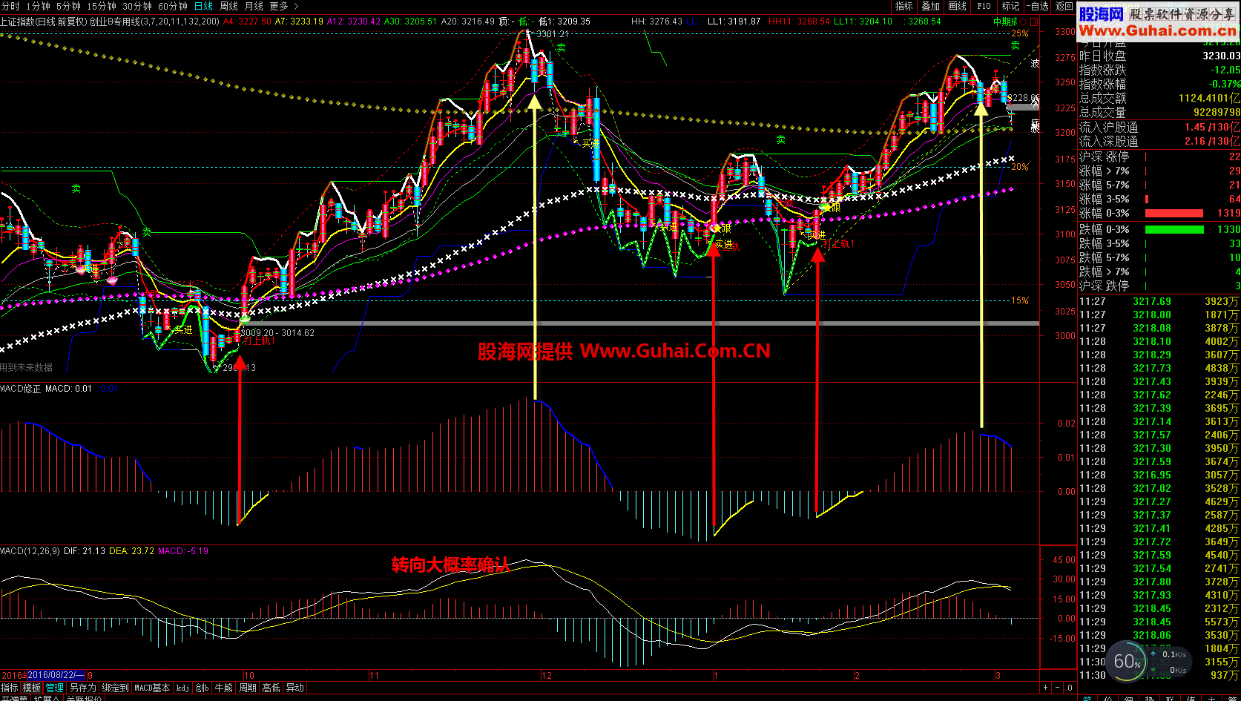Click the 沪深 跌停 count row

(x=1159, y=286)
